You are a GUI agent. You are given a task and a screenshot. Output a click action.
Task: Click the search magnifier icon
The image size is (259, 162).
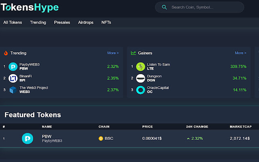pos(164,7)
